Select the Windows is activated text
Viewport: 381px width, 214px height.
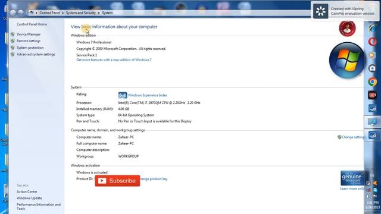click(92, 172)
